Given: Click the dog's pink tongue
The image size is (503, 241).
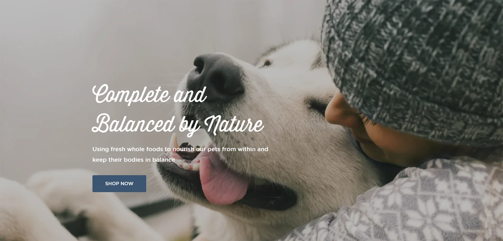Looking at the screenshot, I should coord(222,180).
